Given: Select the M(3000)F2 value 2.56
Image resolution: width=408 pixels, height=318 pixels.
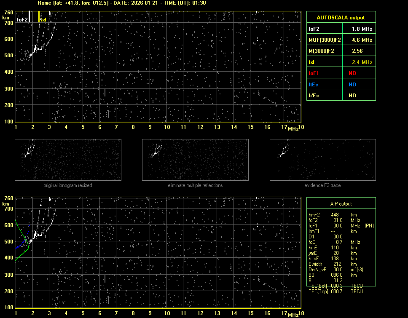Looking at the screenshot, I should [358, 51].
